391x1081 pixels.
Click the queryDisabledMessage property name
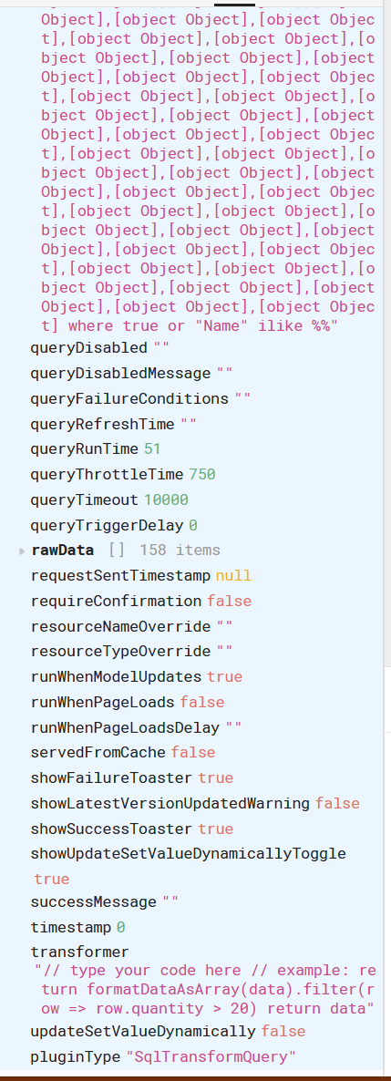click(120, 374)
